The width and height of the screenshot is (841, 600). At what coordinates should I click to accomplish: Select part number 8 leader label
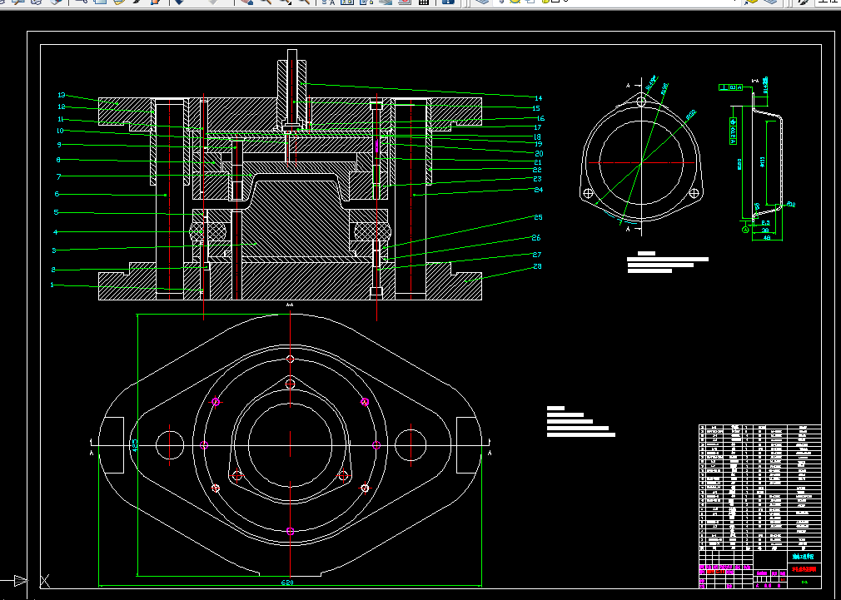(58, 160)
